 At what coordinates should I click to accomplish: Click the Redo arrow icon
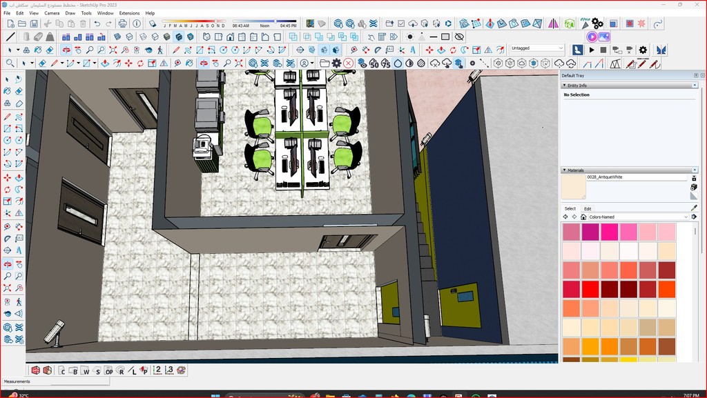coord(108,23)
